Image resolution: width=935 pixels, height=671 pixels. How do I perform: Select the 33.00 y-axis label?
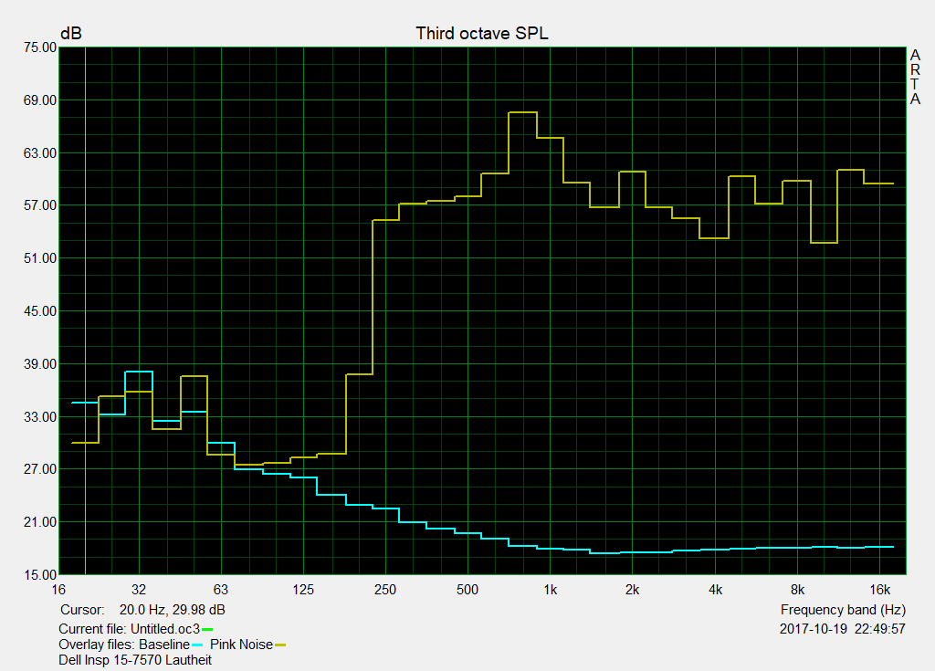pos(40,417)
